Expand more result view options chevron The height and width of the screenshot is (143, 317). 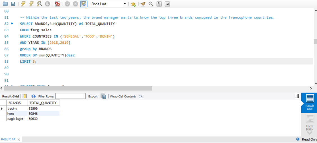tap(309, 133)
